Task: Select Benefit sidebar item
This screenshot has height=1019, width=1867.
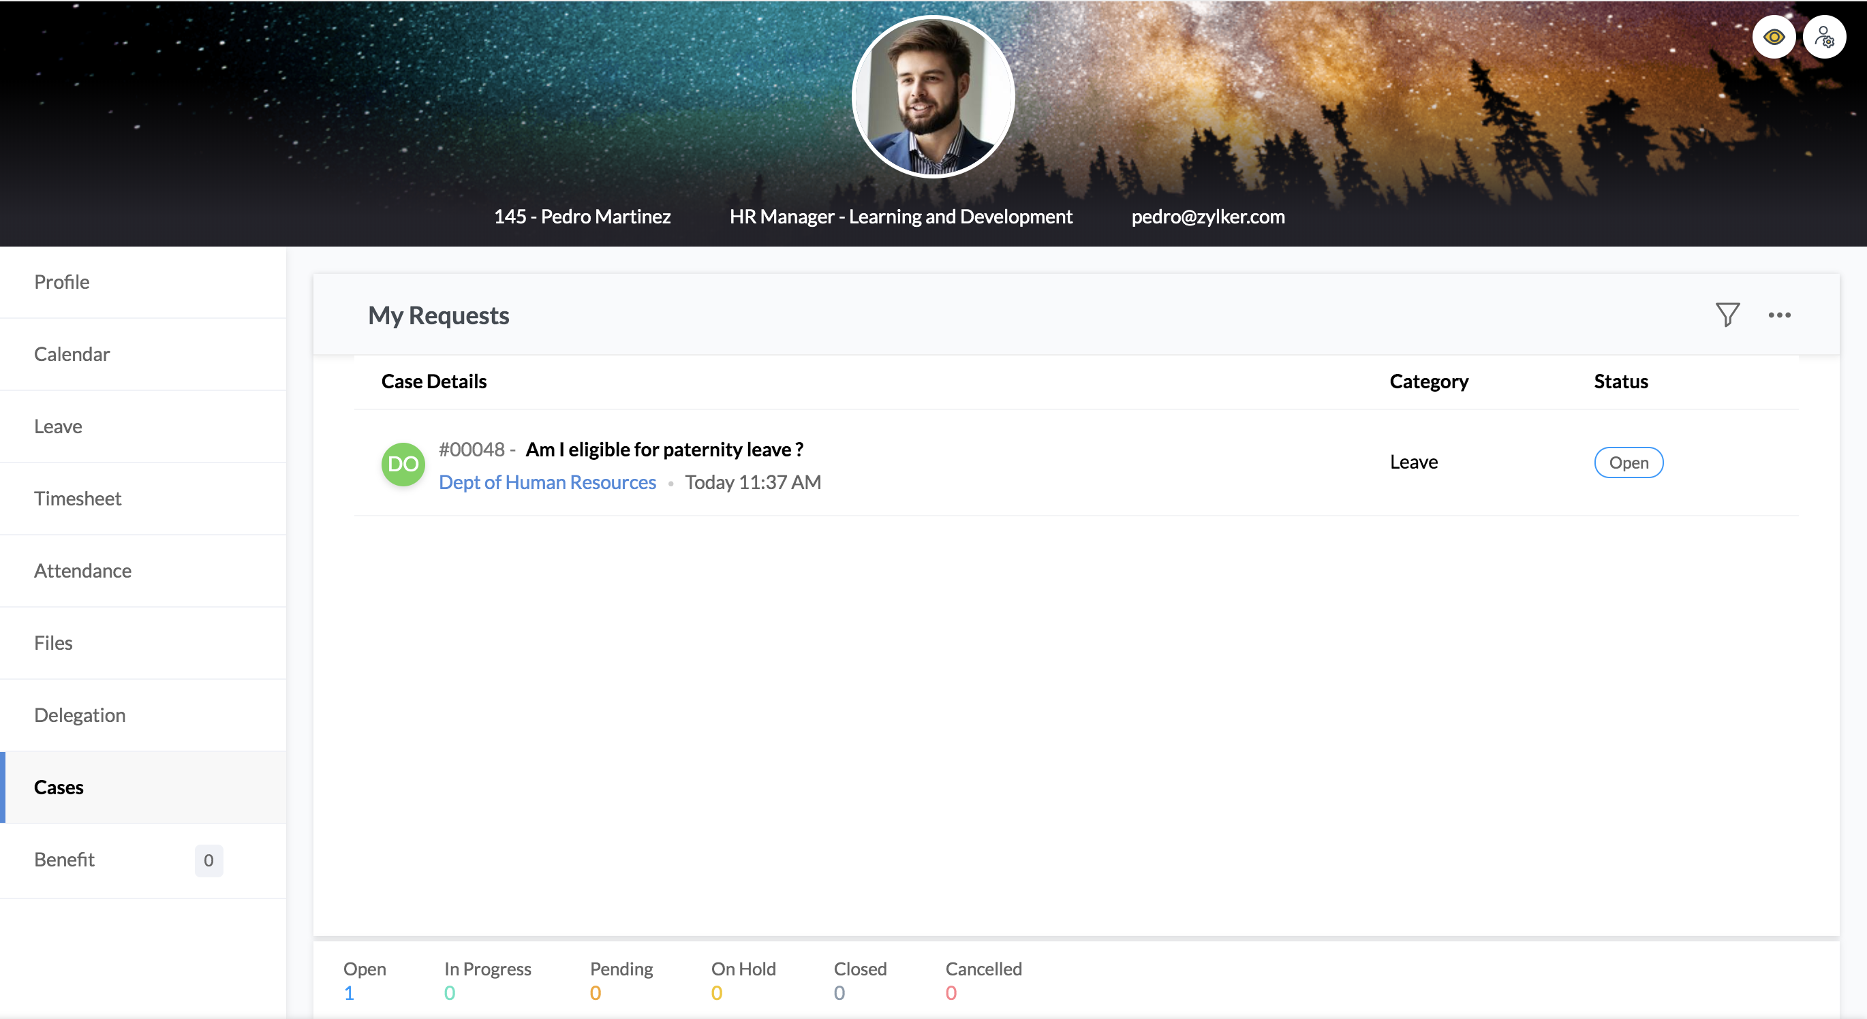Action: tap(65, 860)
